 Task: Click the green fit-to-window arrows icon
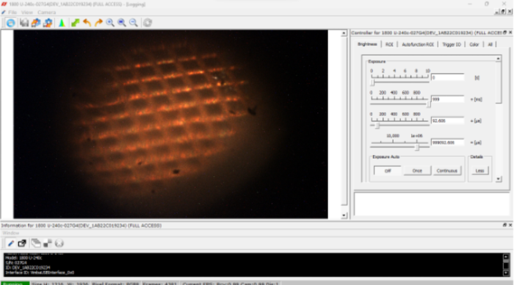(76, 23)
